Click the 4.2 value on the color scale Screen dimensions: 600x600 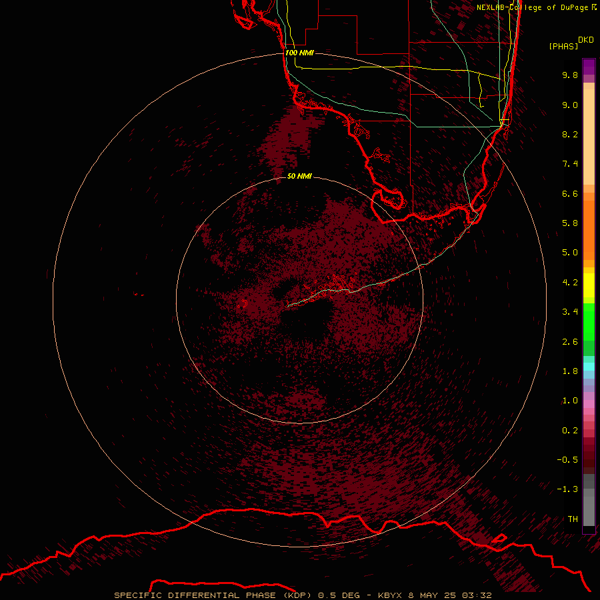click(x=570, y=283)
